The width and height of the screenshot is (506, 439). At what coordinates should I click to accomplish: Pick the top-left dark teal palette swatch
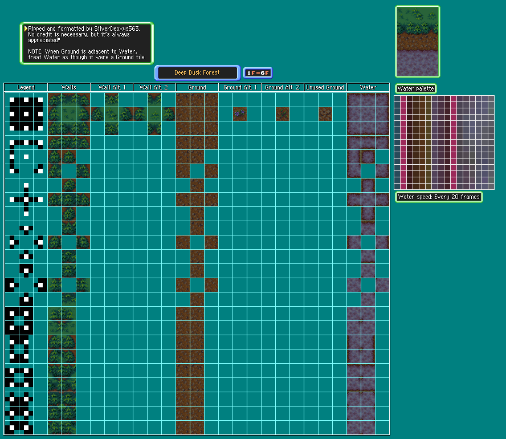(397, 99)
